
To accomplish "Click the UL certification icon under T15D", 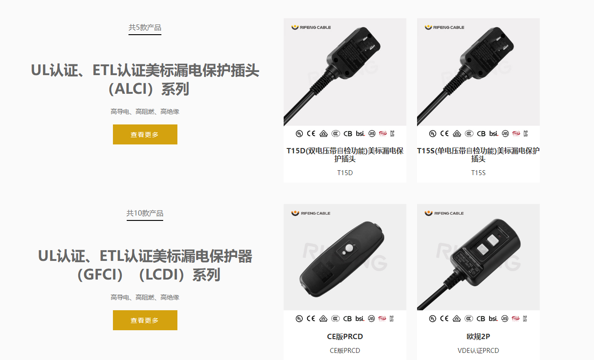I will click(x=299, y=133).
